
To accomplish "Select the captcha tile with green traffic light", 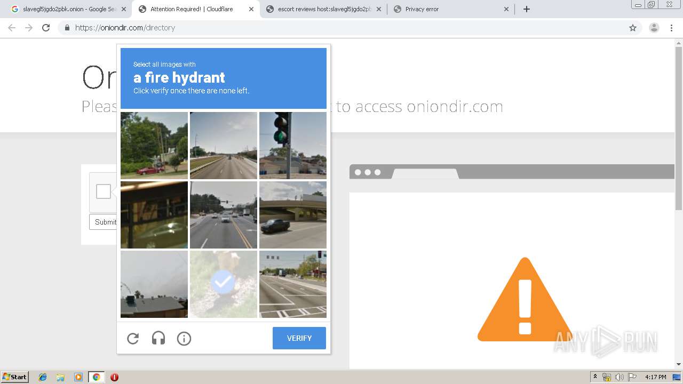I will click(x=293, y=146).
